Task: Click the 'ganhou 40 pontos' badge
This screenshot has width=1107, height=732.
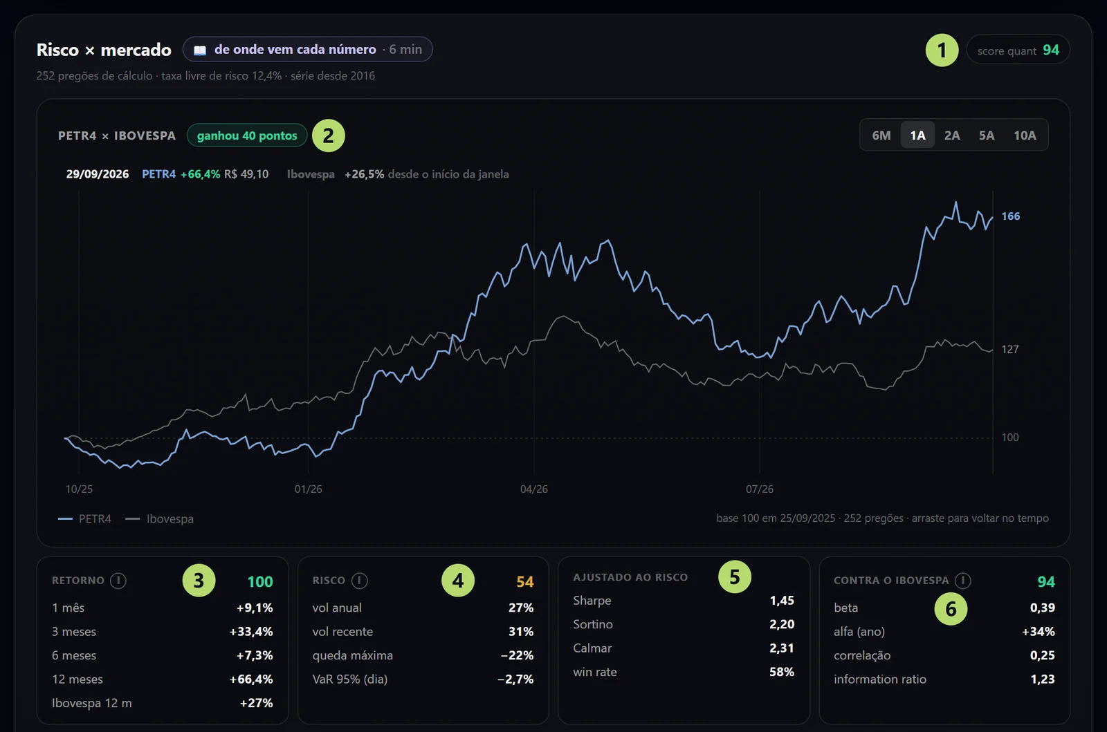Action: coord(247,135)
